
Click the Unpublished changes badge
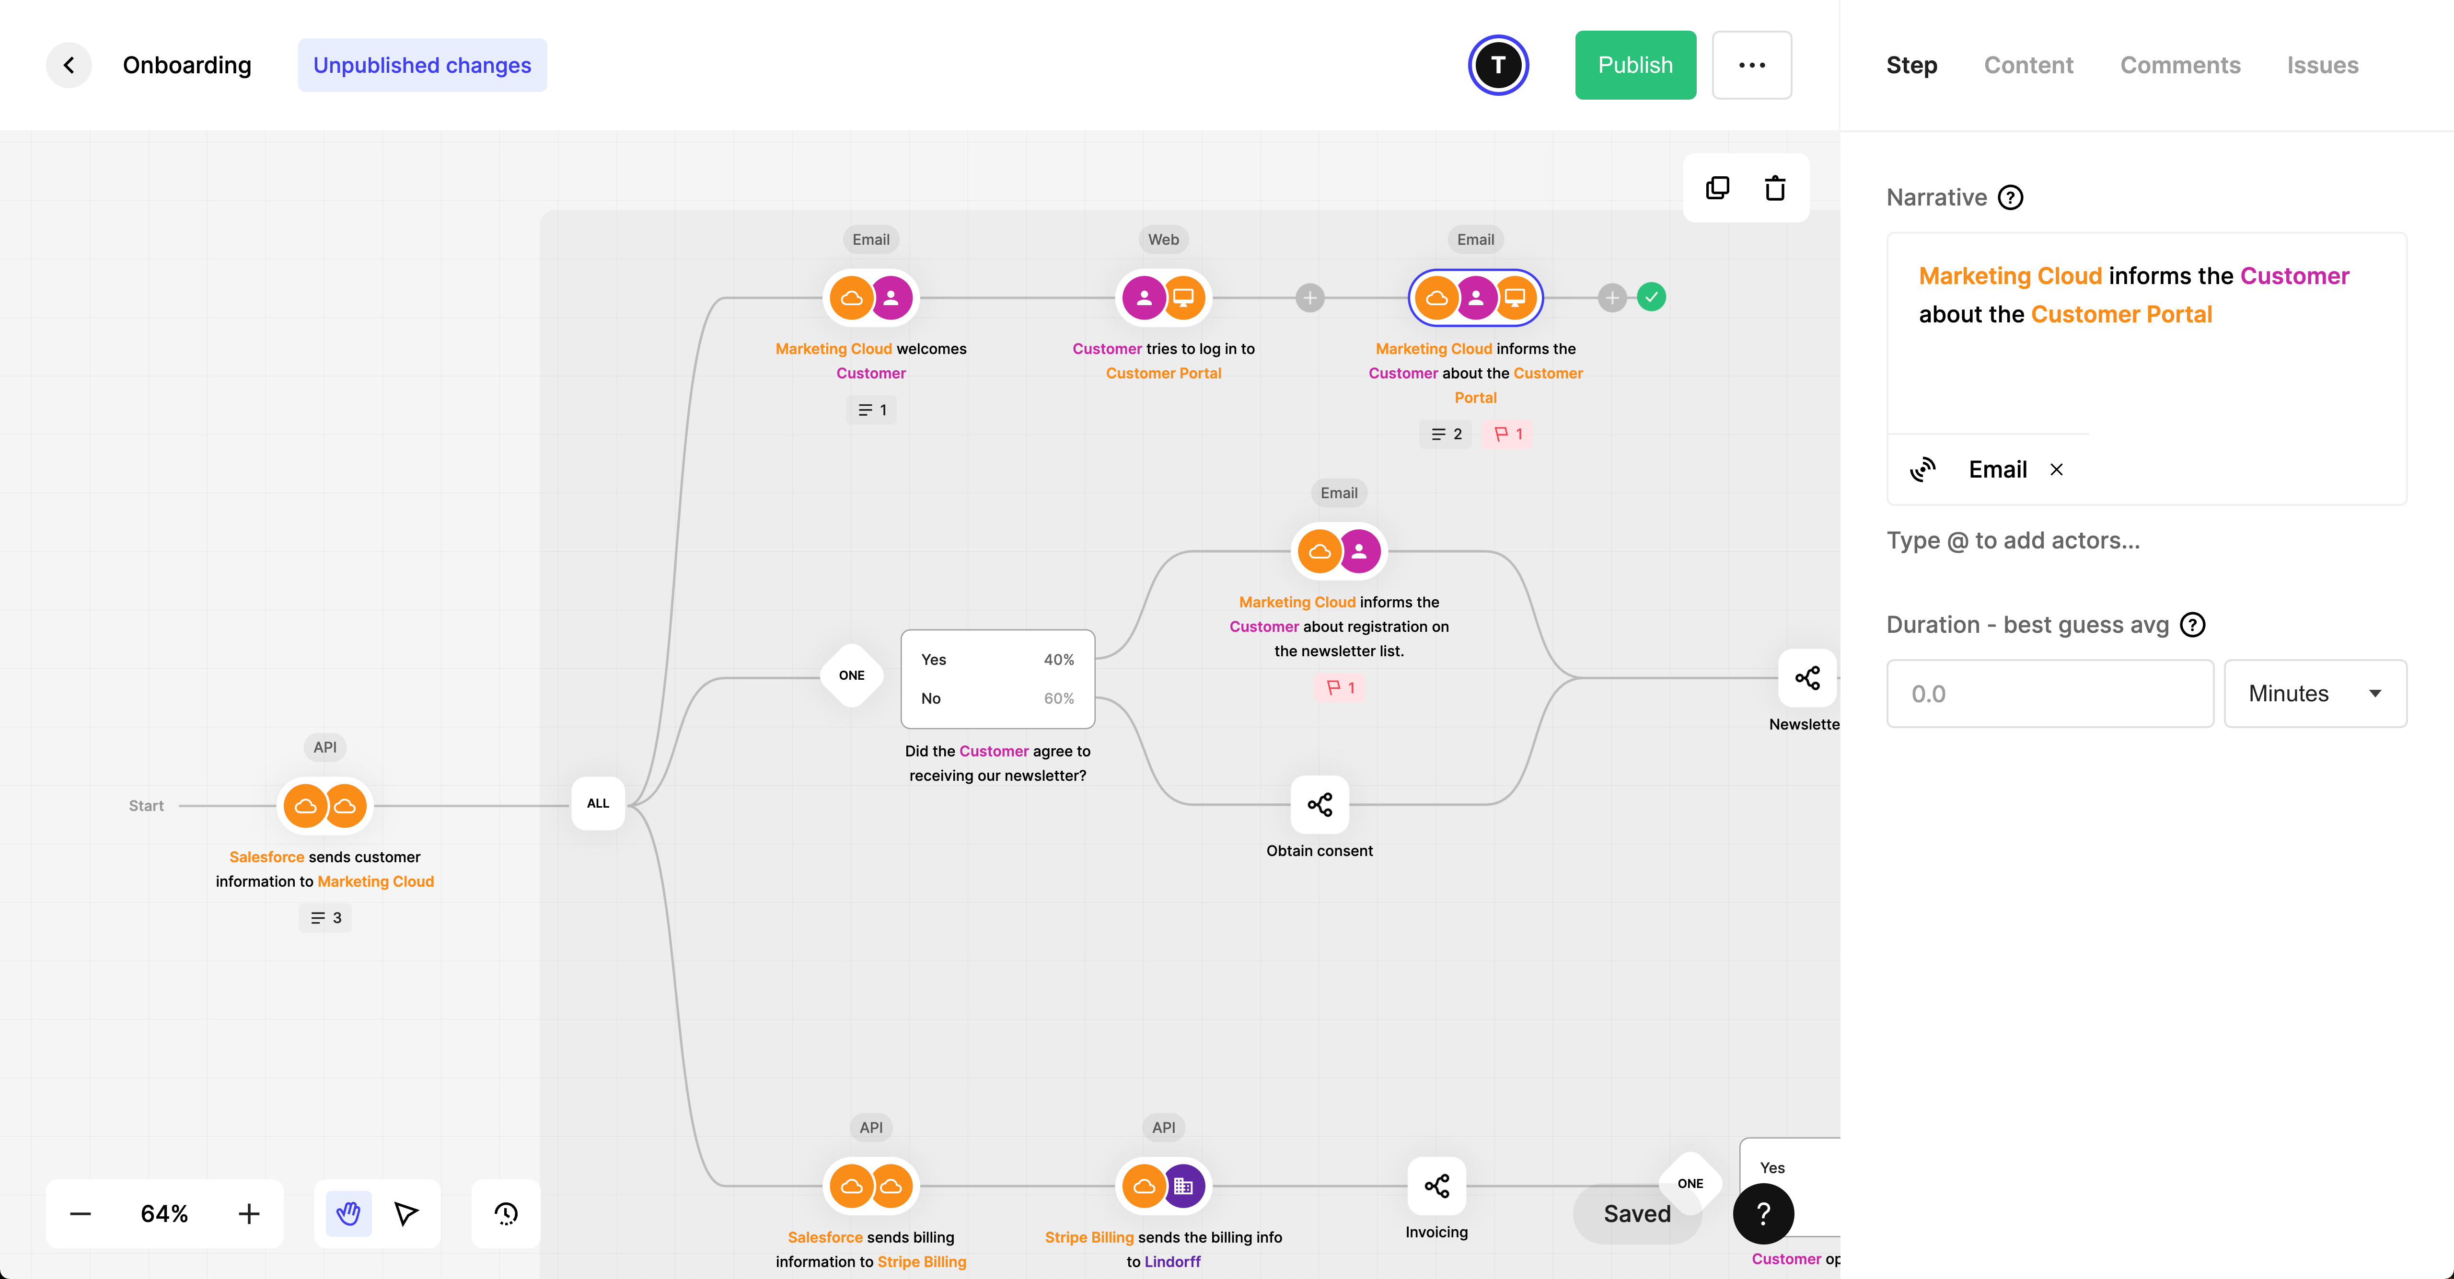[x=422, y=65]
